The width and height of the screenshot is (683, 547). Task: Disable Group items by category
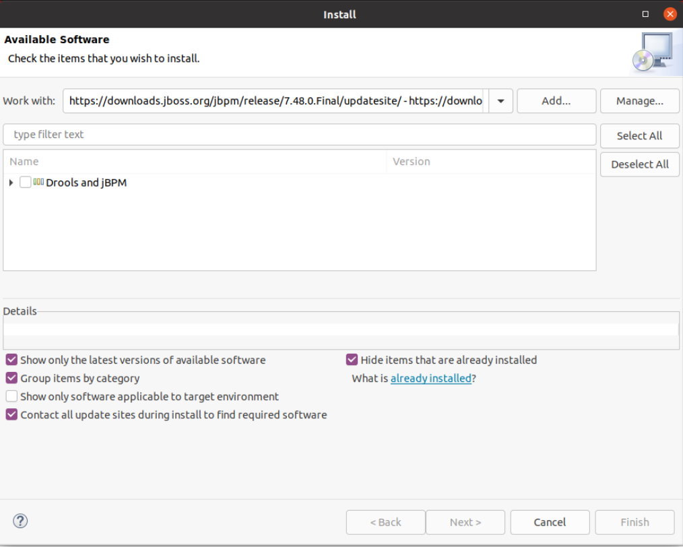(11, 378)
